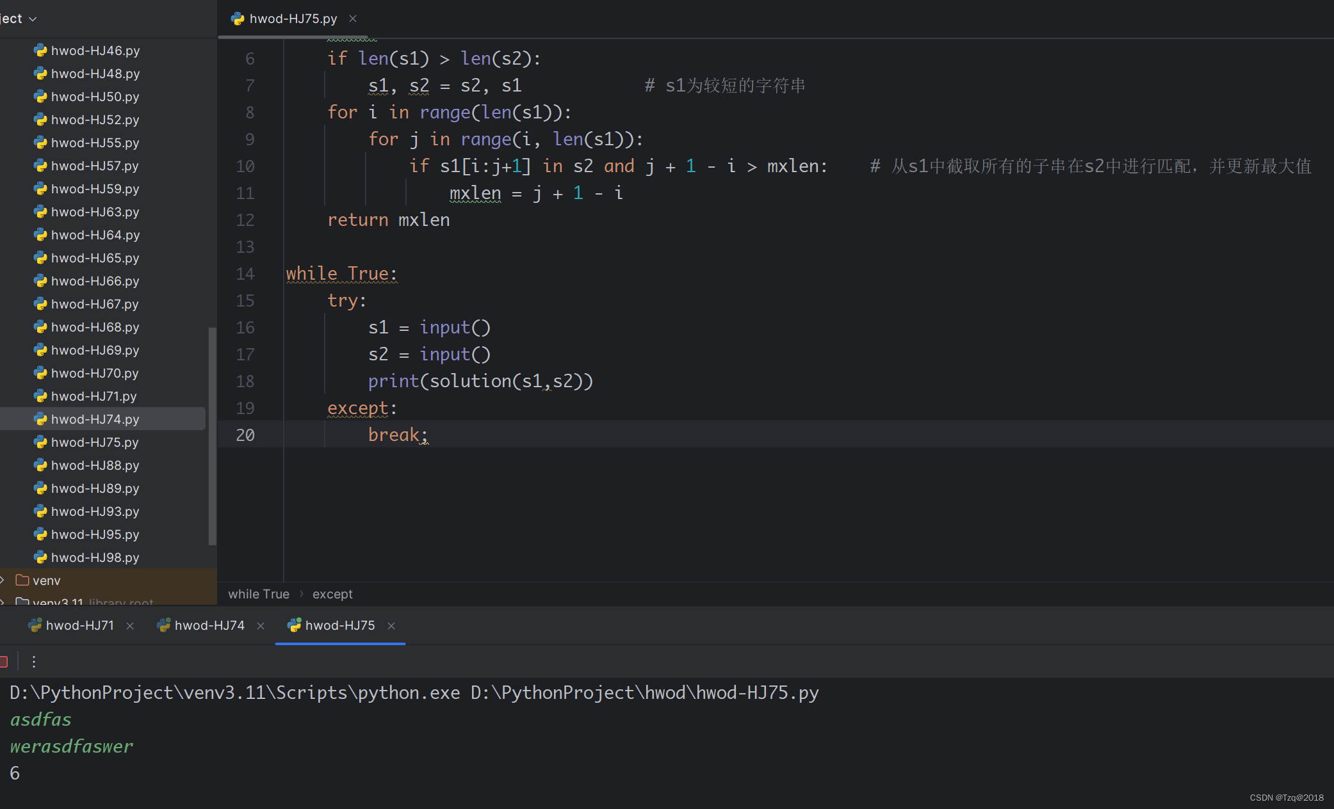Image resolution: width=1334 pixels, height=809 pixels.
Task: Select the venv folder icon
Action: click(x=22, y=581)
